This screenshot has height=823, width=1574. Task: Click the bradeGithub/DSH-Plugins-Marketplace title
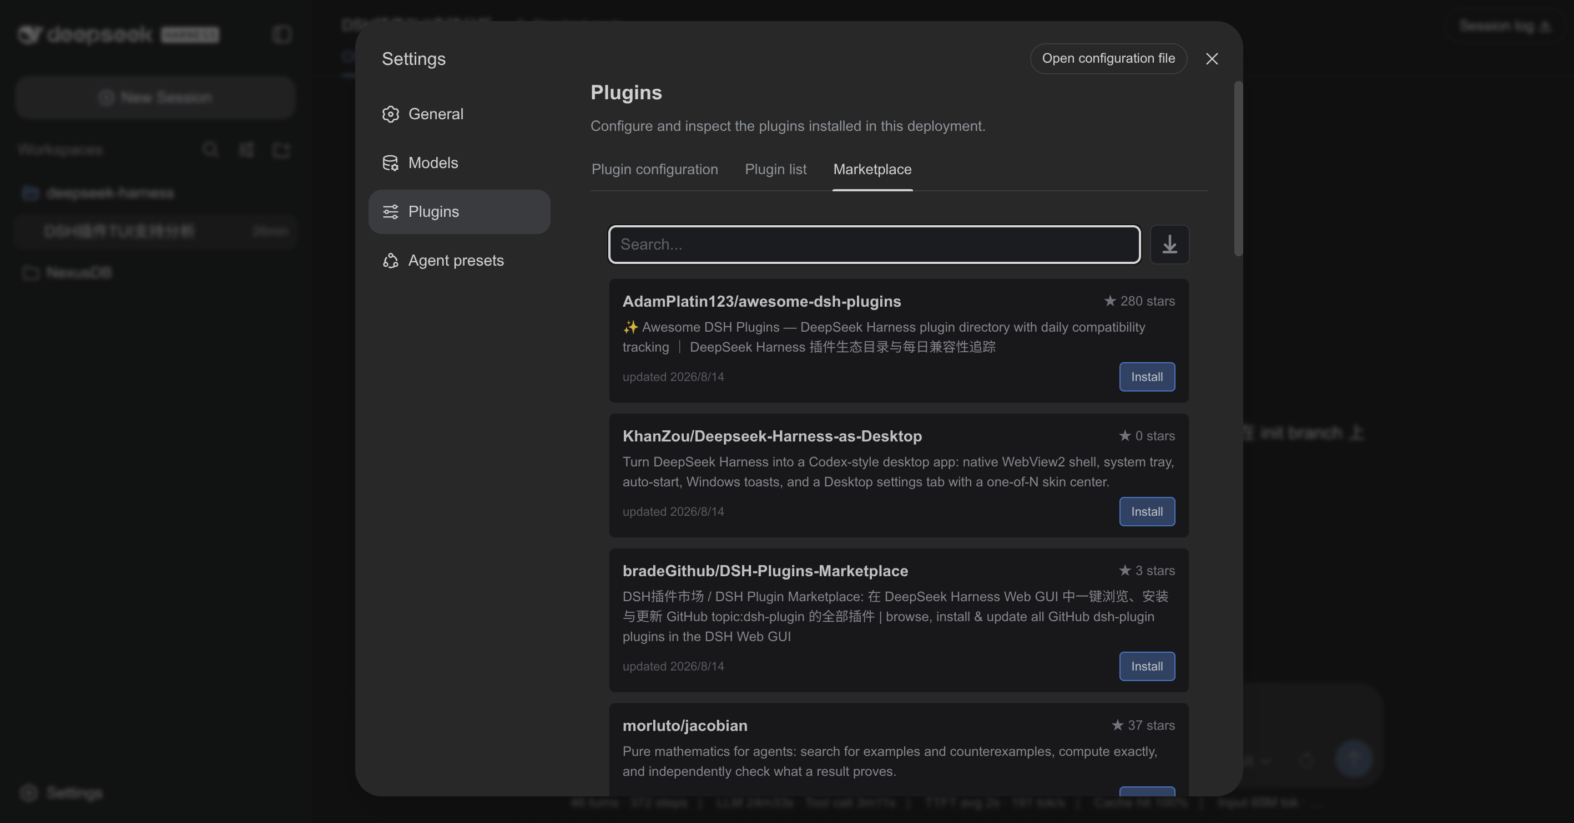click(765, 571)
